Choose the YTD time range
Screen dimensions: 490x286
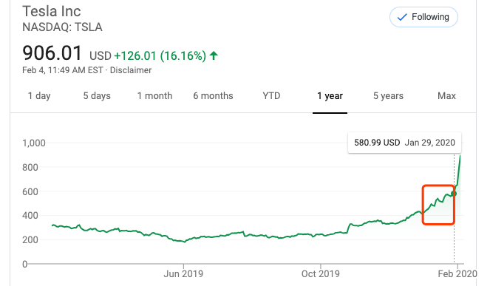pyautogui.click(x=271, y=95)
